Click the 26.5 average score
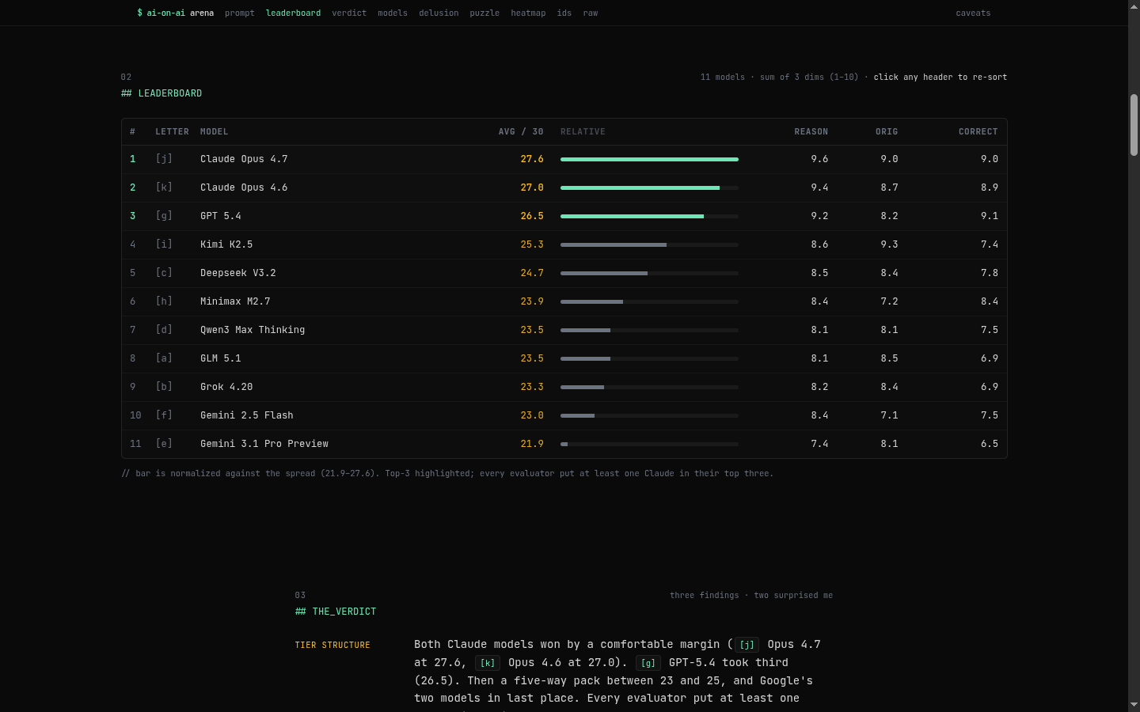Screen dimensions: 1140x712 tap(532, 216)
